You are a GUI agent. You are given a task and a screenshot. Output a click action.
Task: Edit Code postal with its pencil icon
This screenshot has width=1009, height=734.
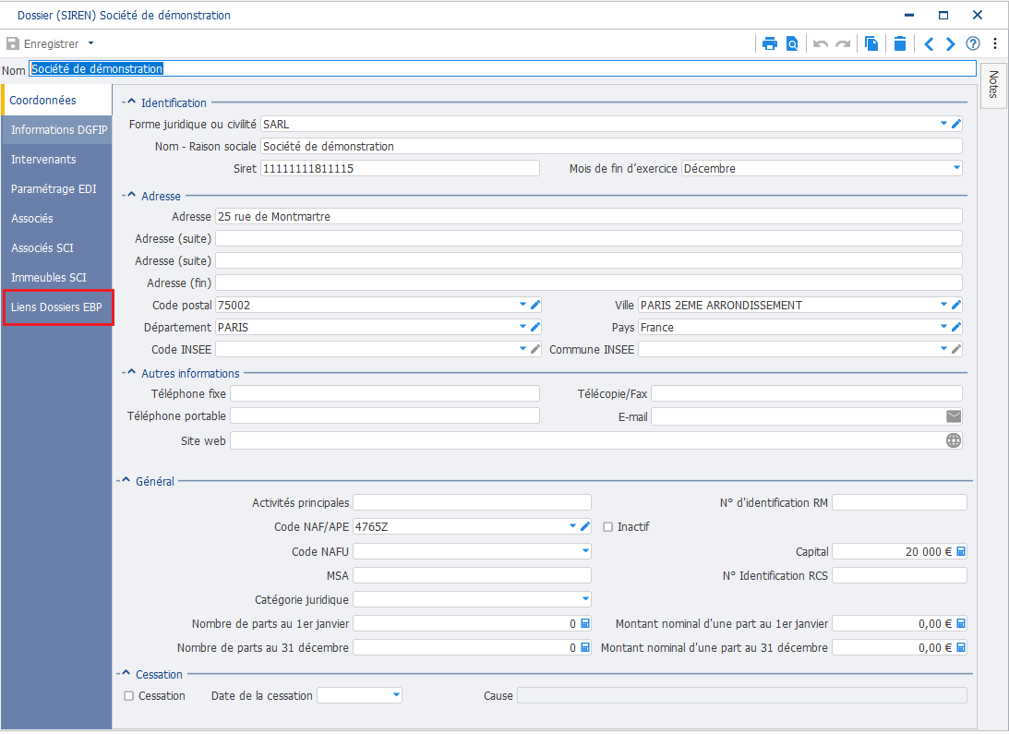[535, 305]
